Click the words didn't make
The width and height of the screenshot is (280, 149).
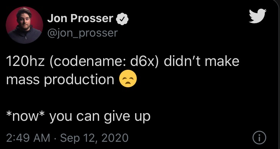tap(201, 61)
